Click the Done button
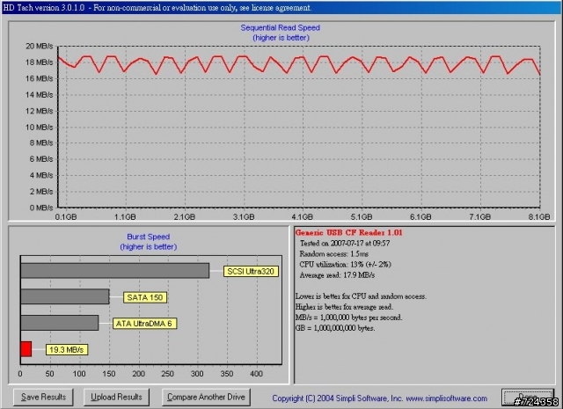 [x=528, y=398]
